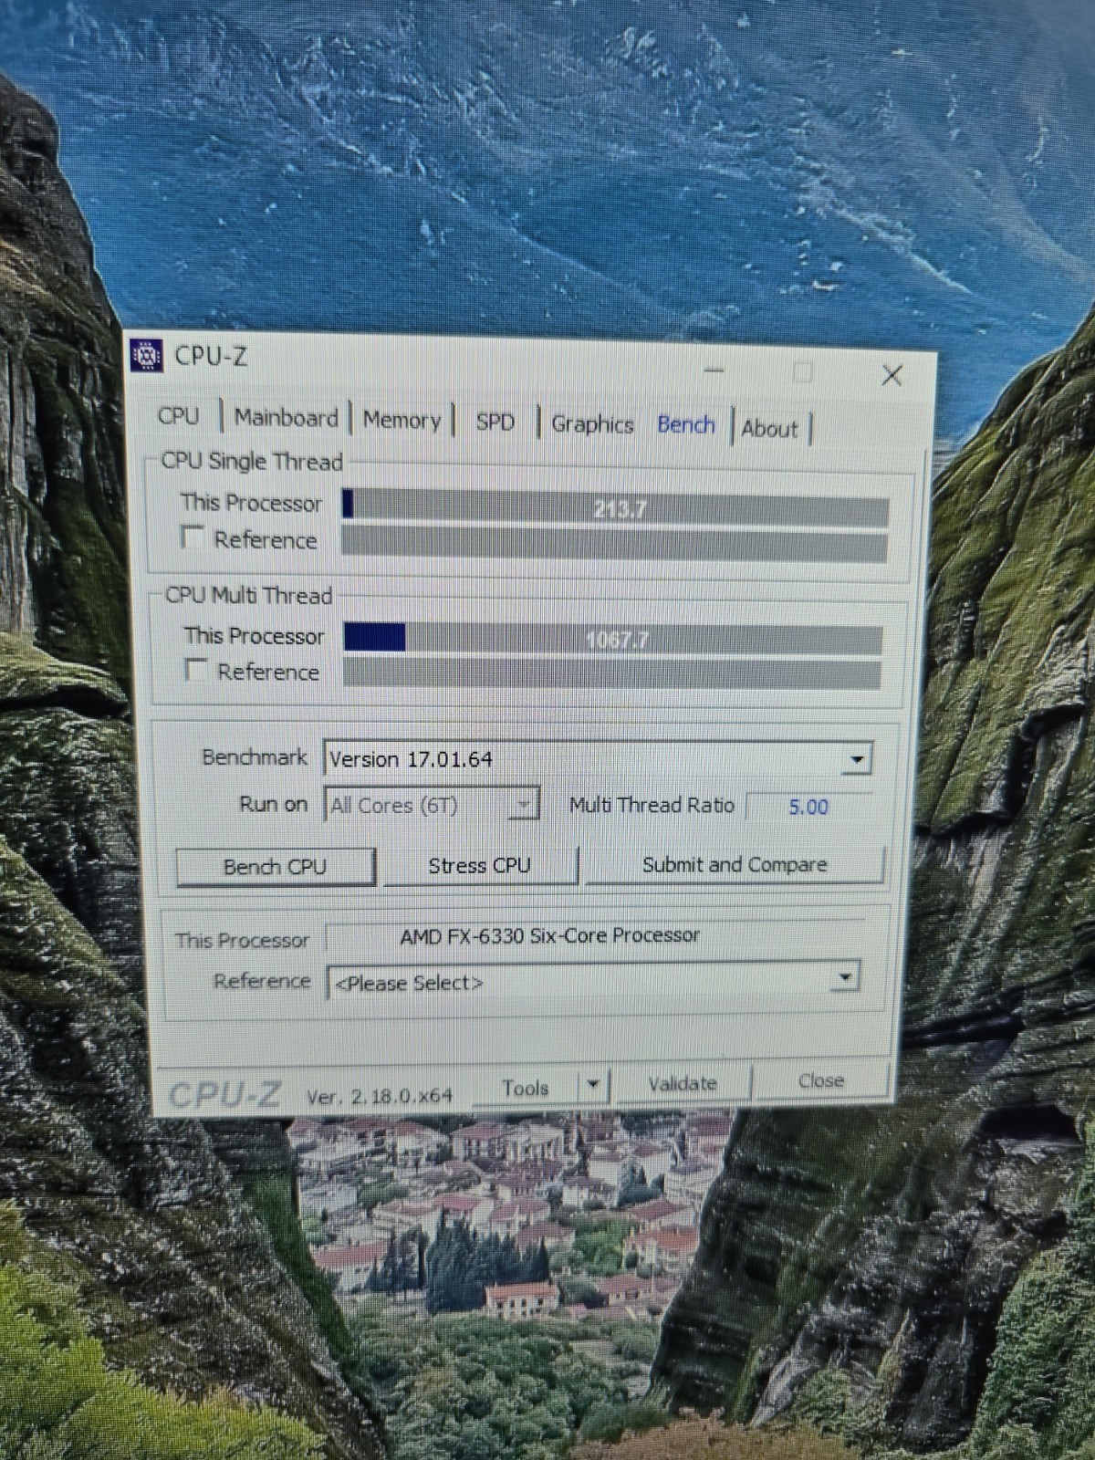
Task: Close CPU-Z with the title bar X
Action: pyautogui.click(x=892, y=375)
